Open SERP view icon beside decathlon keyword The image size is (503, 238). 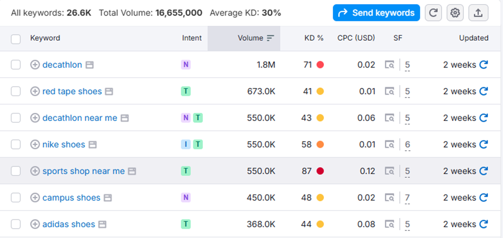click(x=89, y=65)
